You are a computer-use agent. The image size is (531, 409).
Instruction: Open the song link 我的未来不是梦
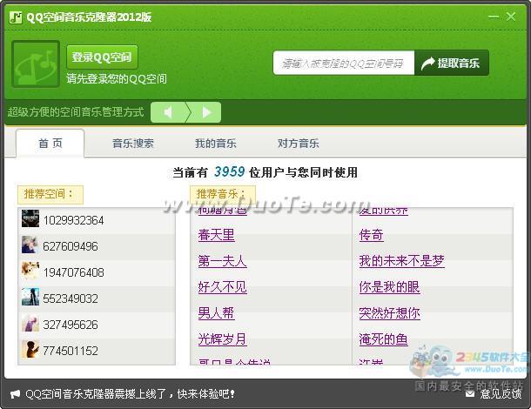point(401,261)
